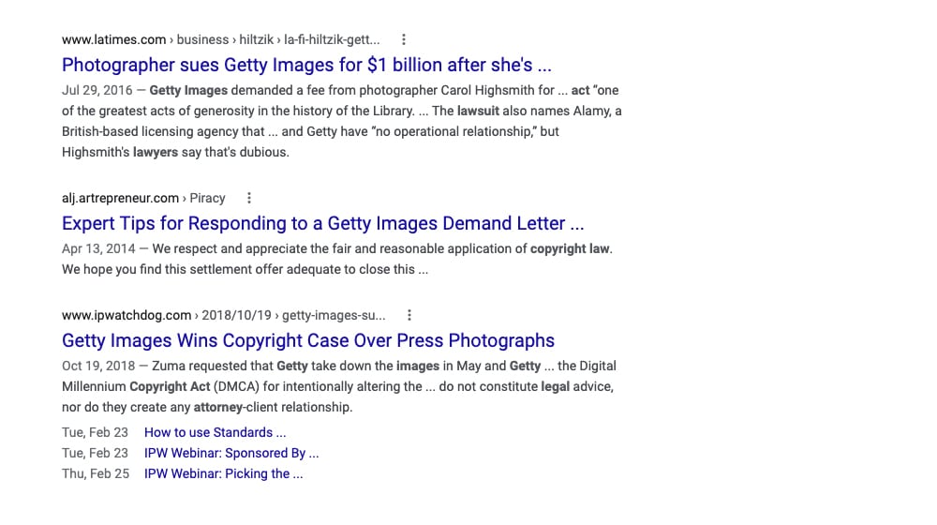The height and width of the screenshot is (525, 937).
Task: Click 'nor do they create any attorney-client relationship' line
Action: [x=207, y=407]
